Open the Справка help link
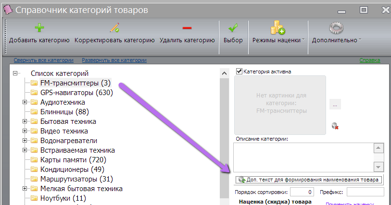 point(370,60)
